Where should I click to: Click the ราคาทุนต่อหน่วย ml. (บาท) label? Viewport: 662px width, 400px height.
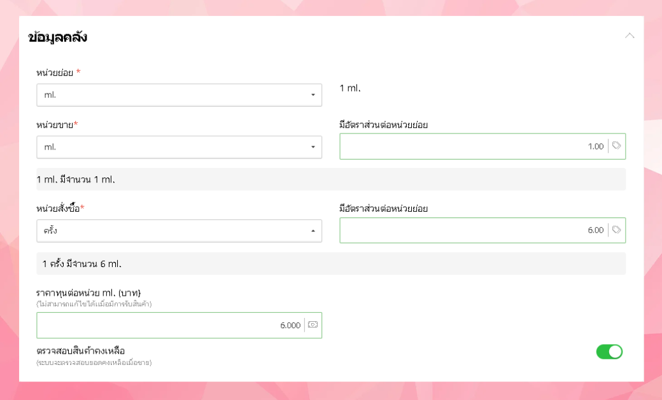88,293
